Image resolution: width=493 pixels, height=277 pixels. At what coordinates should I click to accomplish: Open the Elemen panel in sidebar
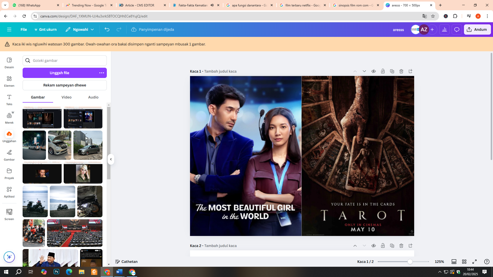pyautogui.click(x=9, y=81)
